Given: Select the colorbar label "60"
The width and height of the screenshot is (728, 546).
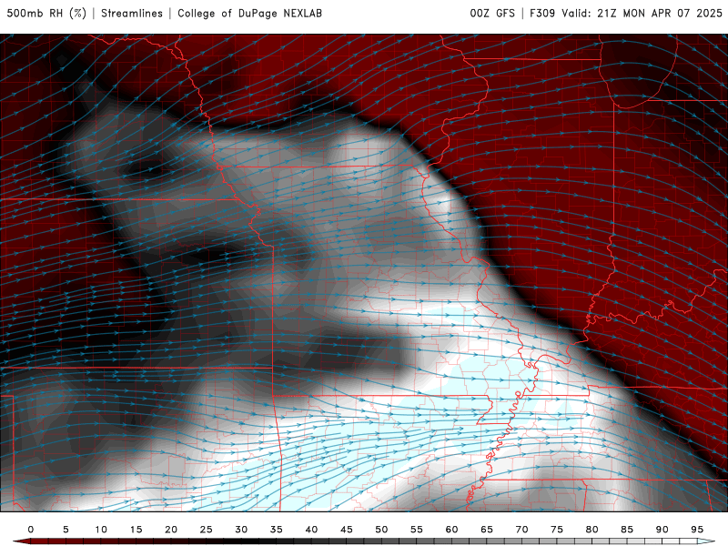Looking at the screenshot, I should (x=451, y=530).
